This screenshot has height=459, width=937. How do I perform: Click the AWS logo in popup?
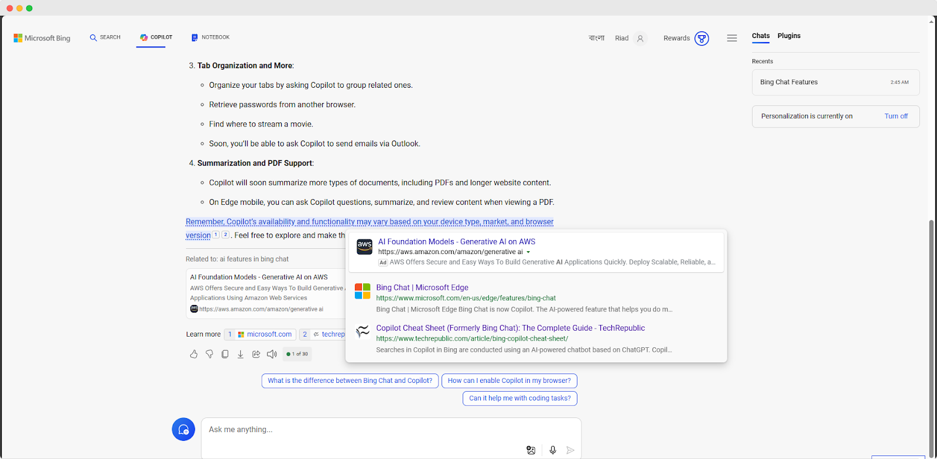point(364,246)
